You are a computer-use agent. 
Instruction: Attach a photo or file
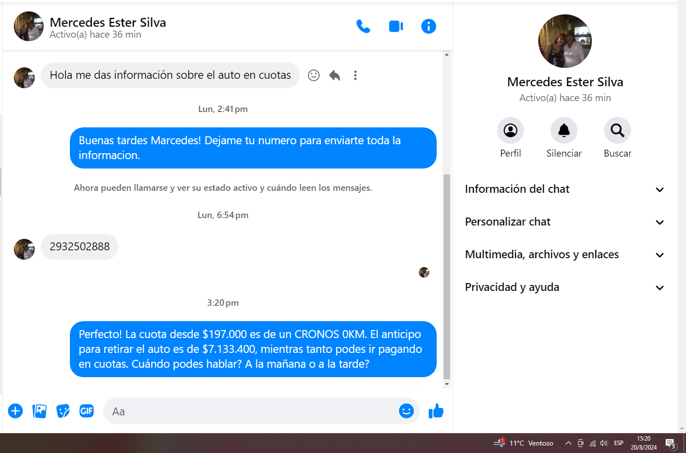click(x=39, y=411)
